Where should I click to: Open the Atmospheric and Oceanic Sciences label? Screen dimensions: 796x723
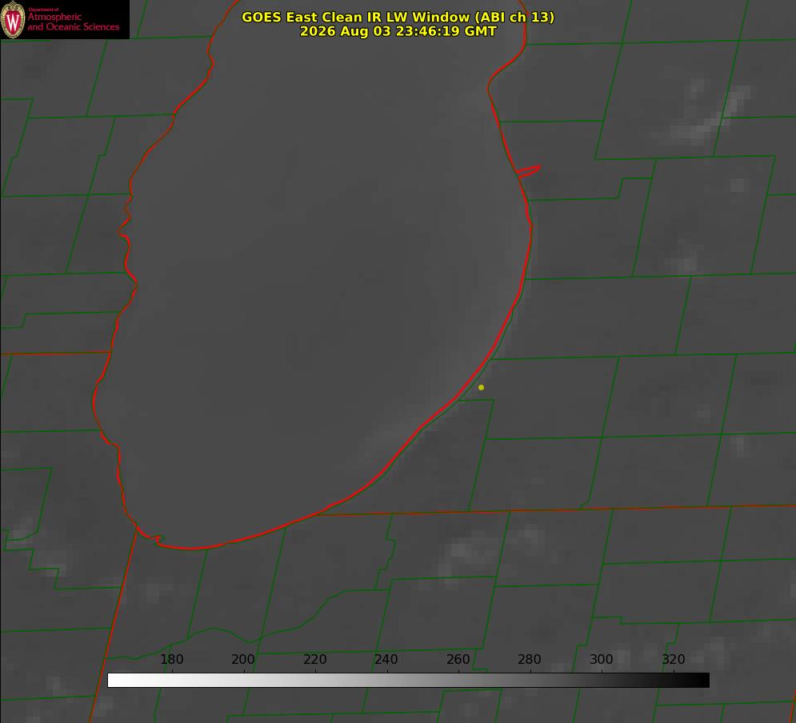click(73, 22)
